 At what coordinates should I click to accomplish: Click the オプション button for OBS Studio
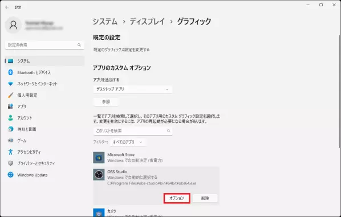click(x=177, y=198)
